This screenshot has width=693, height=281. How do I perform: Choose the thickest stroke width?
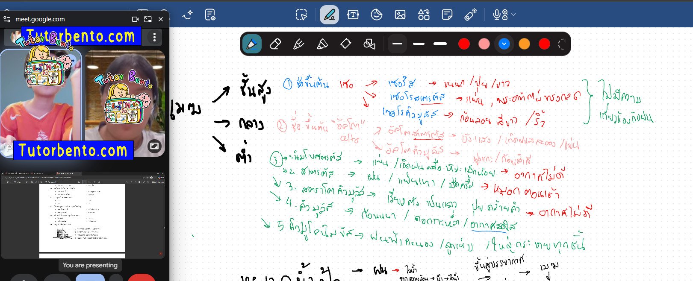pyautogui.click(x=440, y=44)
